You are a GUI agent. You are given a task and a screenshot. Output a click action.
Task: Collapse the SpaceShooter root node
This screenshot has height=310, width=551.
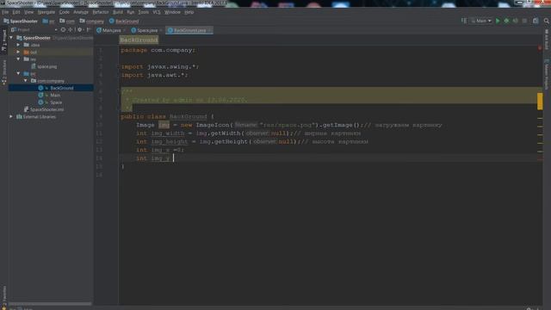coord(11,38)
